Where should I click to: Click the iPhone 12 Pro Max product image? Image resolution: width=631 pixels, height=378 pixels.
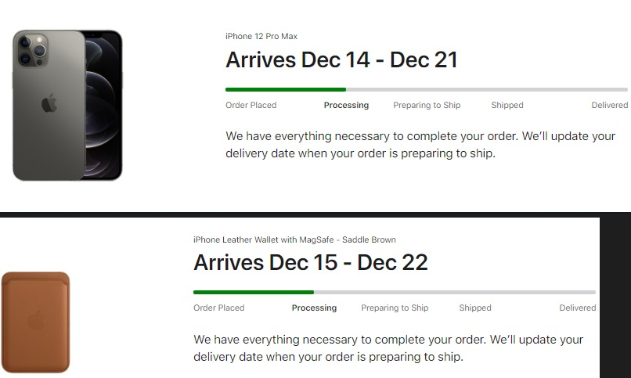tap(67, 105)
